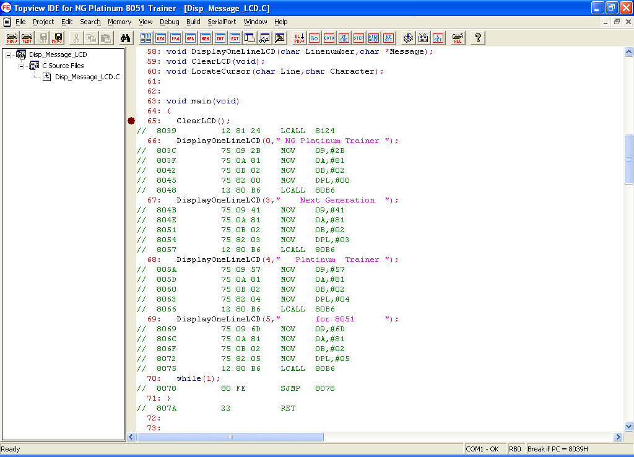Click the vertical scrollbar down arrow
This screenshot has height=457, width=634.
point(628,426)
